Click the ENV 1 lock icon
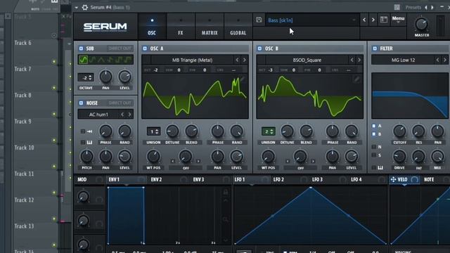This screenshot has height=253, width=450. coord(226,192)
